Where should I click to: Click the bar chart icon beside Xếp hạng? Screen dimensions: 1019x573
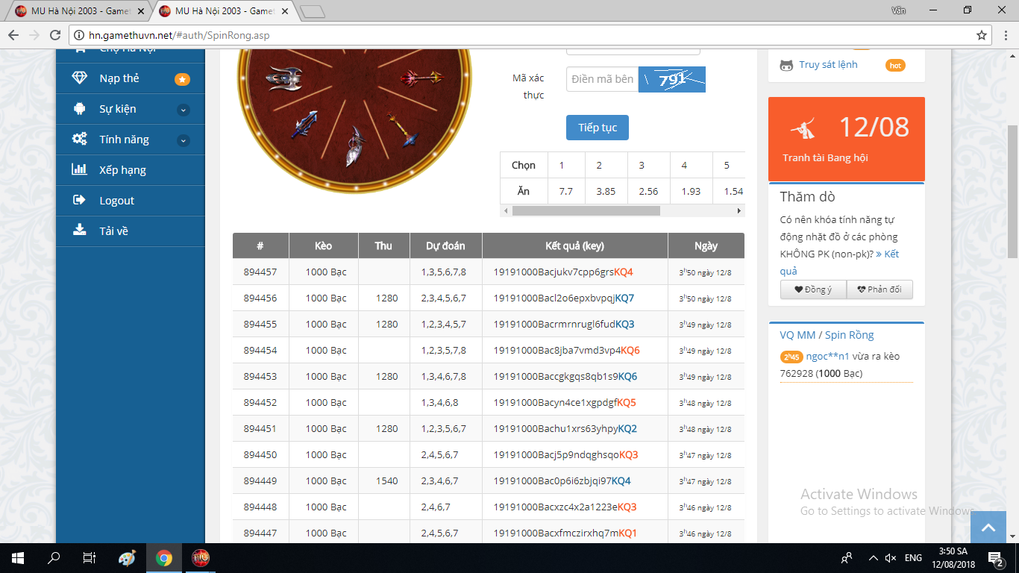[x=79, y=169]
